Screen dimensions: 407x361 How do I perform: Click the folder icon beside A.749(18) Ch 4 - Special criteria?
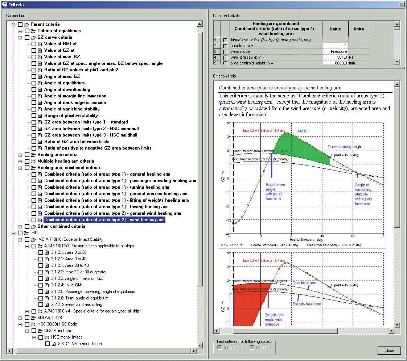(40, 311)
